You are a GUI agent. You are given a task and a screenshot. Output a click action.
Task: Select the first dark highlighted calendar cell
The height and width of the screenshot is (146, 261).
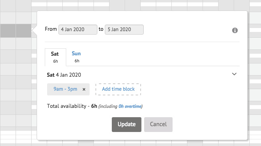coord(8,31)
